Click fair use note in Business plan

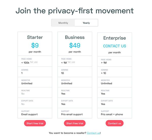[x=71, y=62]
